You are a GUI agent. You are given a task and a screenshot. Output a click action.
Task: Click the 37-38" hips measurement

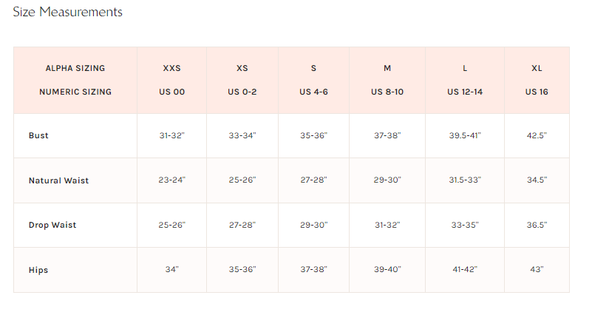pos(314,269)
